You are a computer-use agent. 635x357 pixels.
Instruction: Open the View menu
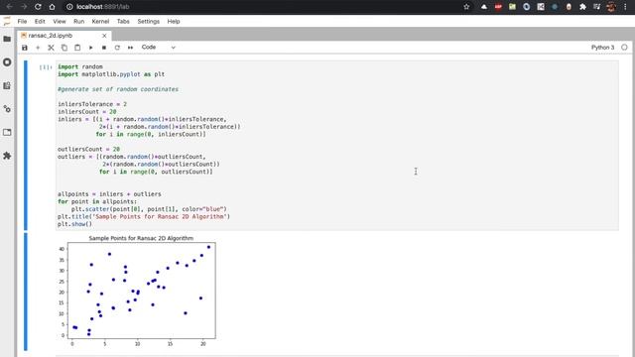pos(60,22)
